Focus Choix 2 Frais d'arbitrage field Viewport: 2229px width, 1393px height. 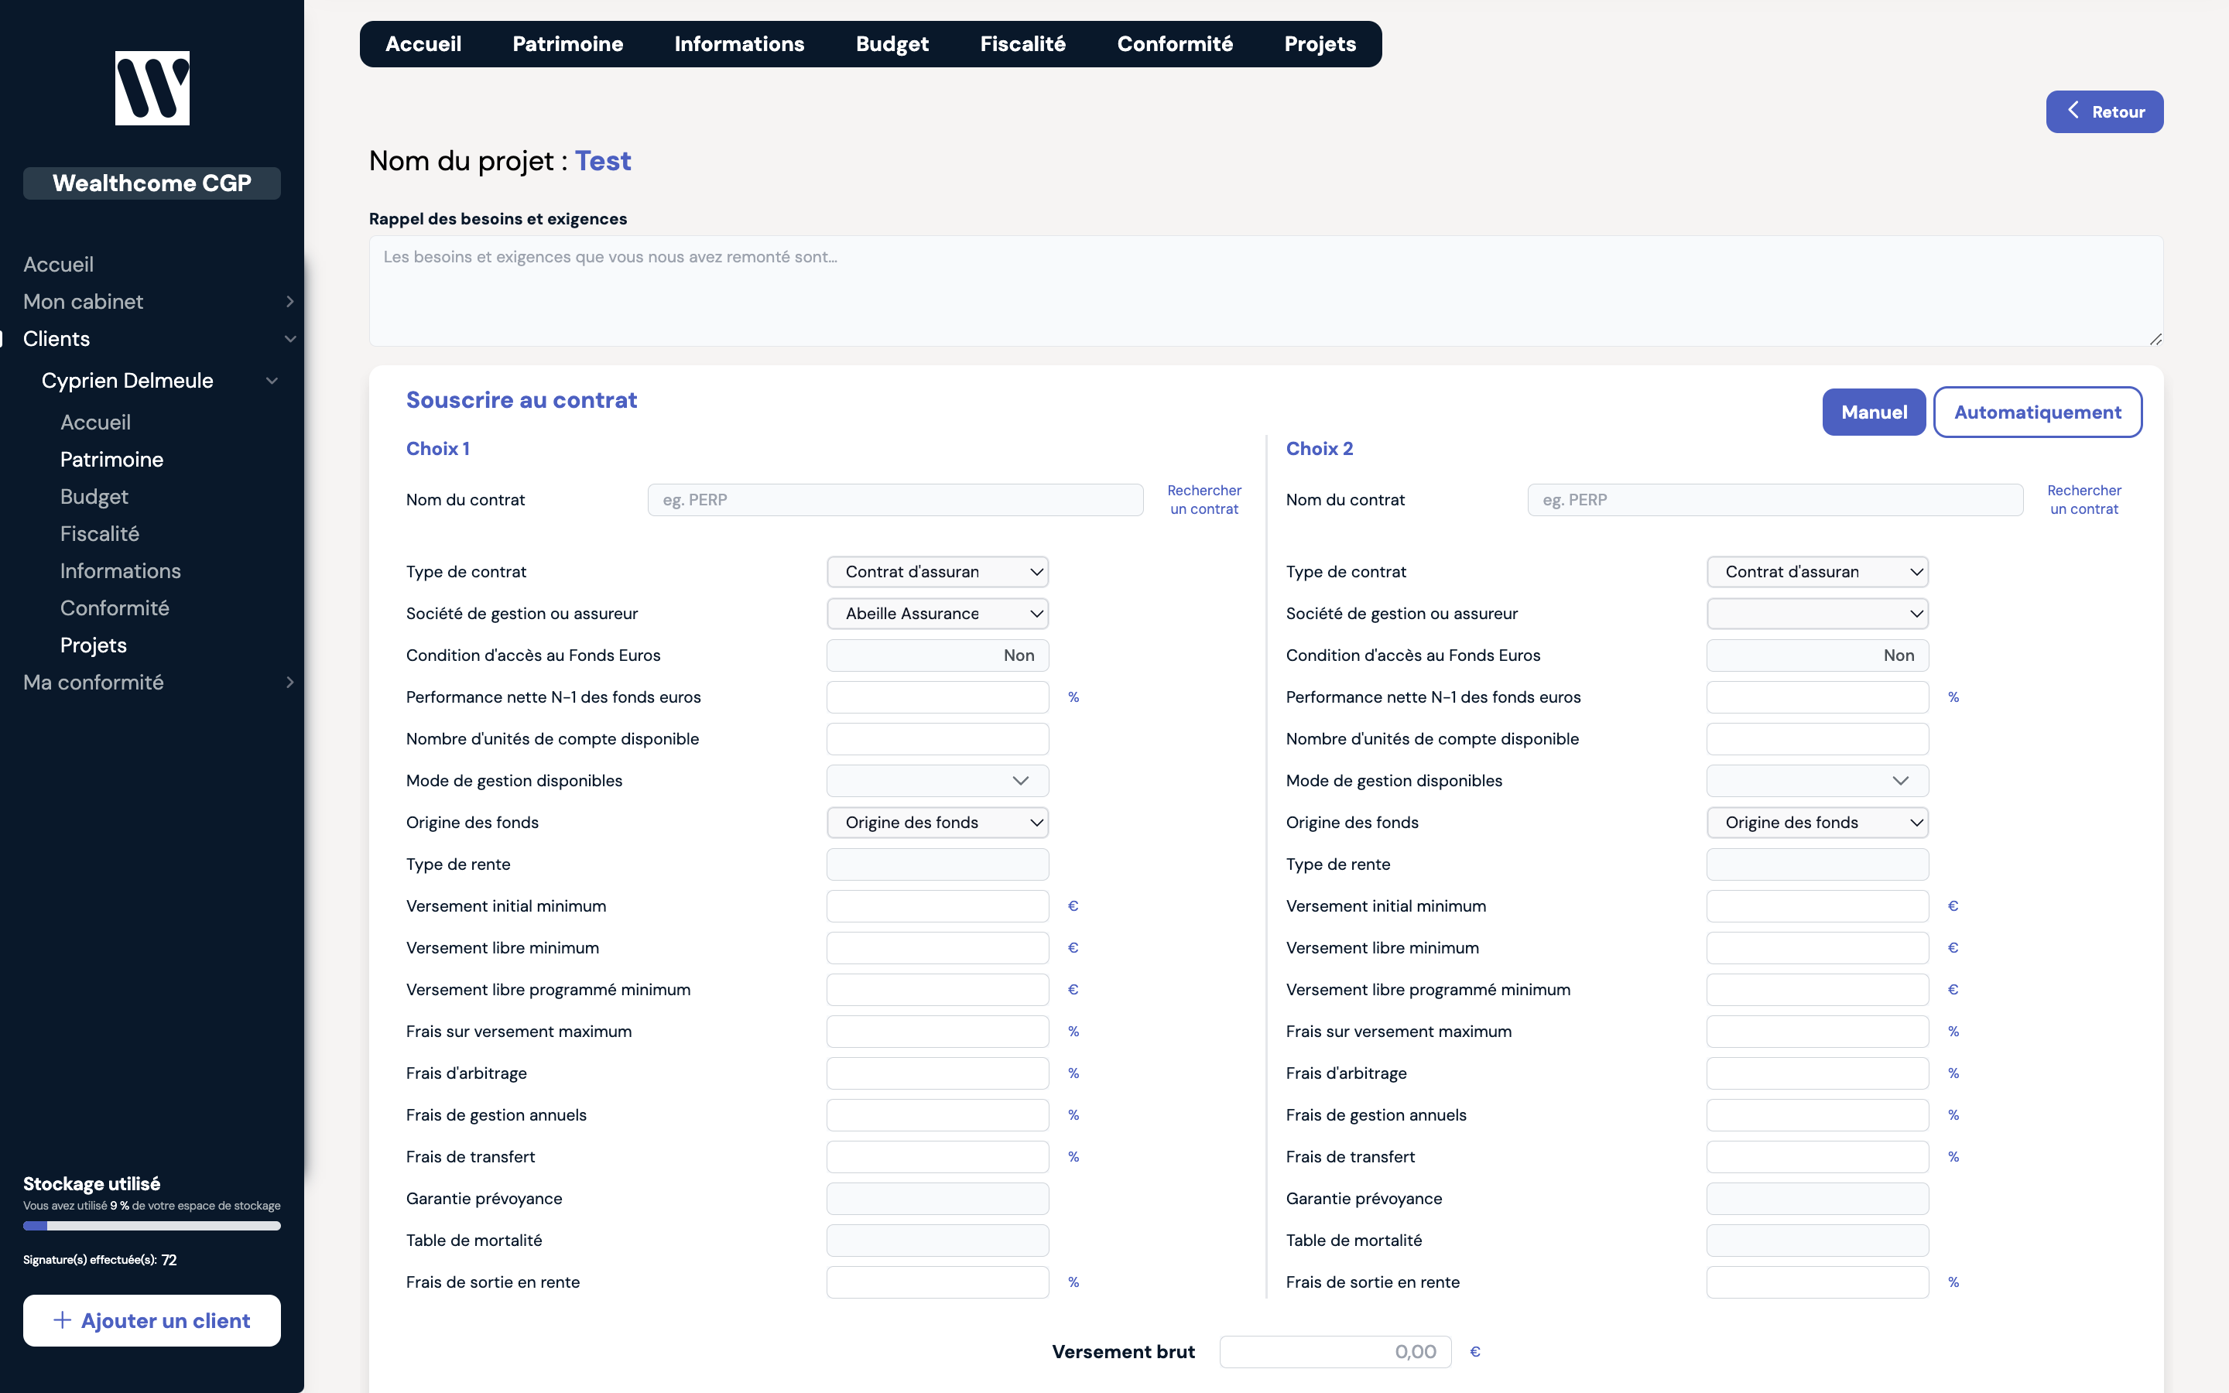point(1817,1073)
